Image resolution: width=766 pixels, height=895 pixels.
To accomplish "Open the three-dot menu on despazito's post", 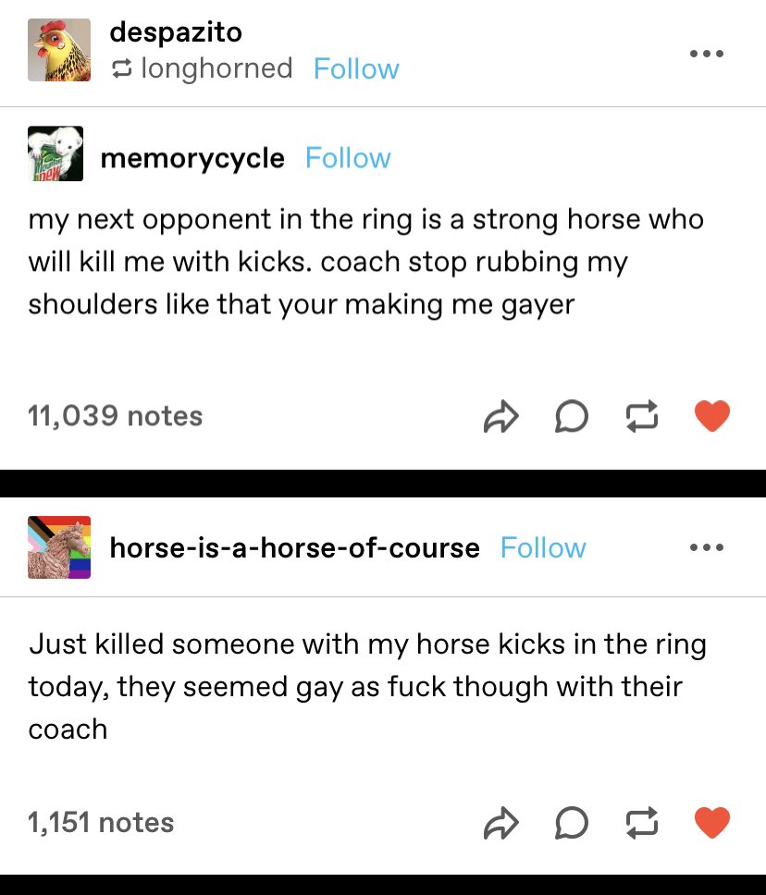I will click(x=707, y=54).
